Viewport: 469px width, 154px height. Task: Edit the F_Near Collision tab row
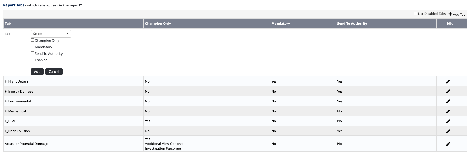click(x=448, y=131)
